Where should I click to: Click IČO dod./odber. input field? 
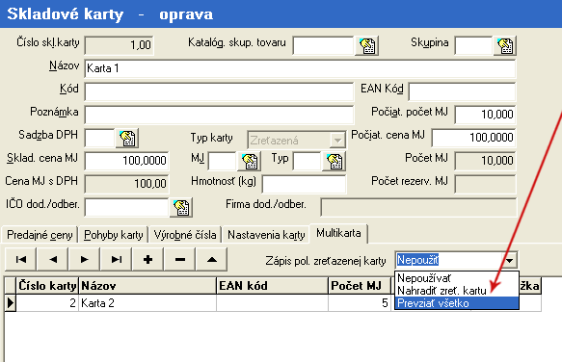tap(126, 207)
